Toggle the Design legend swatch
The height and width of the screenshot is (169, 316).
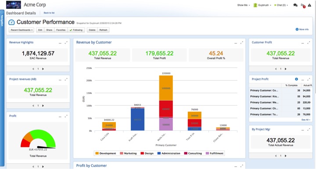(142, 153)
